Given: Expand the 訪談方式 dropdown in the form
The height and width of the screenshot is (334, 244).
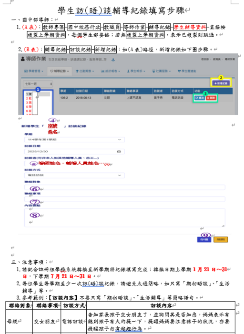Looking at the screenshot, I should [x=74, y=175].
